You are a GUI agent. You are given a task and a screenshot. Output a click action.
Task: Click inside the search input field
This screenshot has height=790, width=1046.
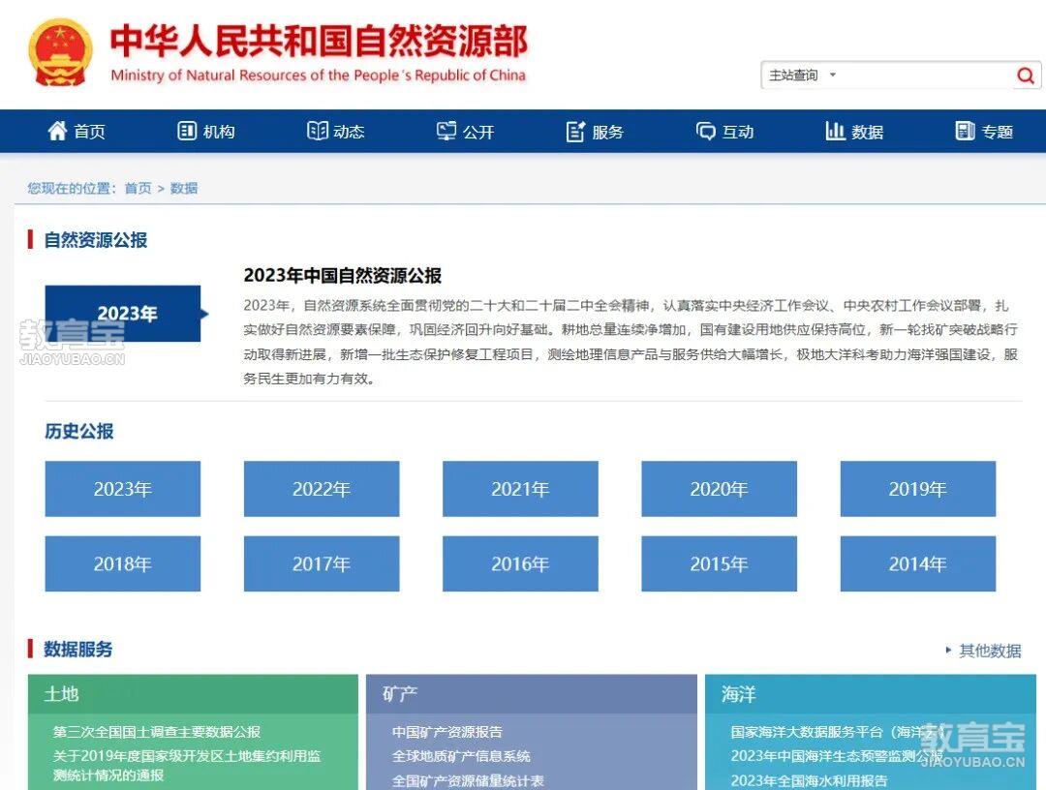[x=920, y=75]
